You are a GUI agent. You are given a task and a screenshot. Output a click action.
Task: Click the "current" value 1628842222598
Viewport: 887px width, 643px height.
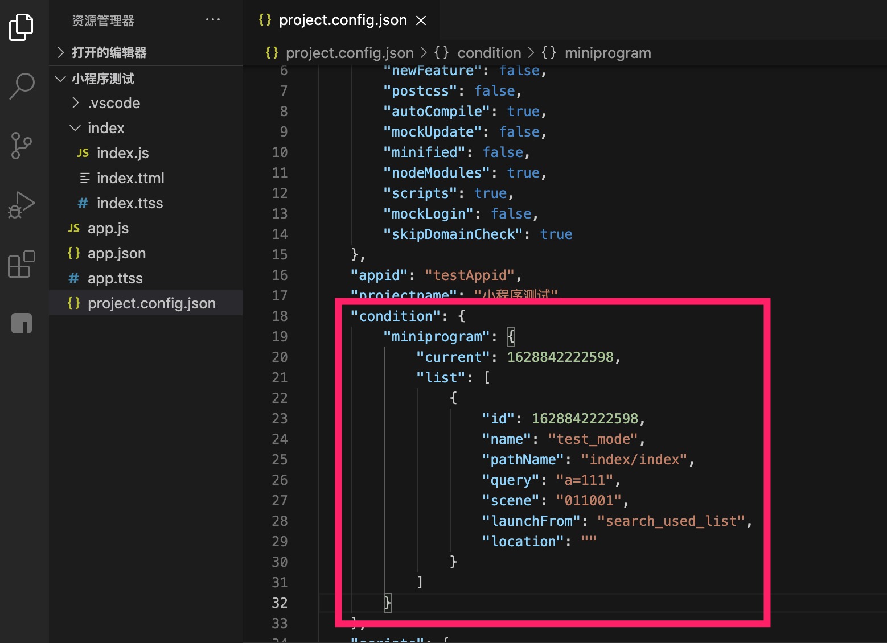(x=560, y=357)
